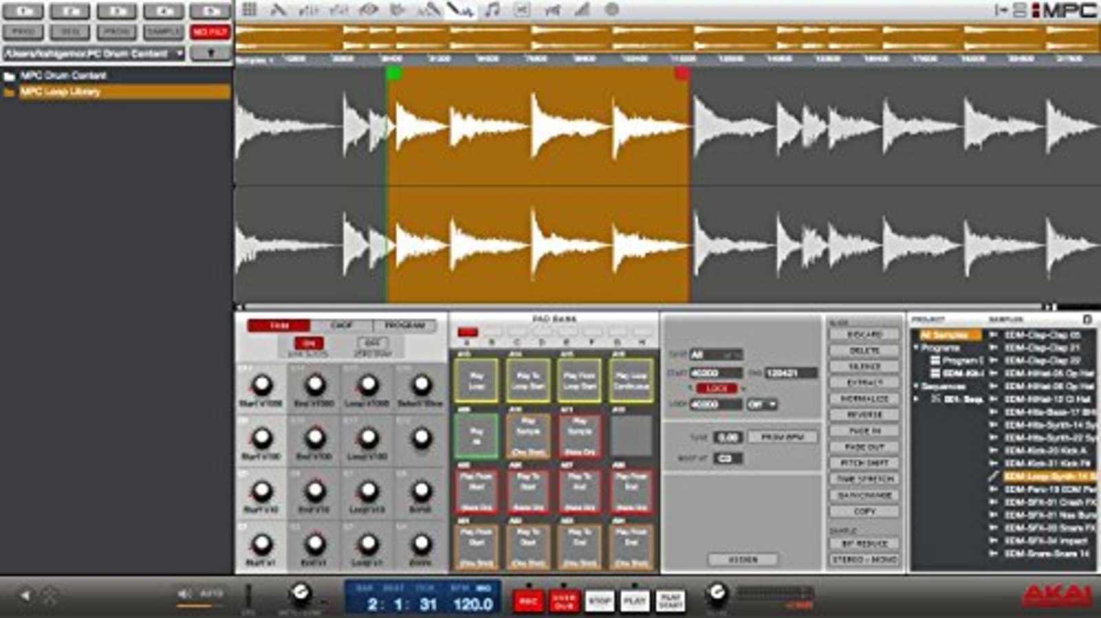This screenshot has height=618, width=1101.
Task: Click the Akai logo in the bottom bar
Action: tap(1058, 595)
